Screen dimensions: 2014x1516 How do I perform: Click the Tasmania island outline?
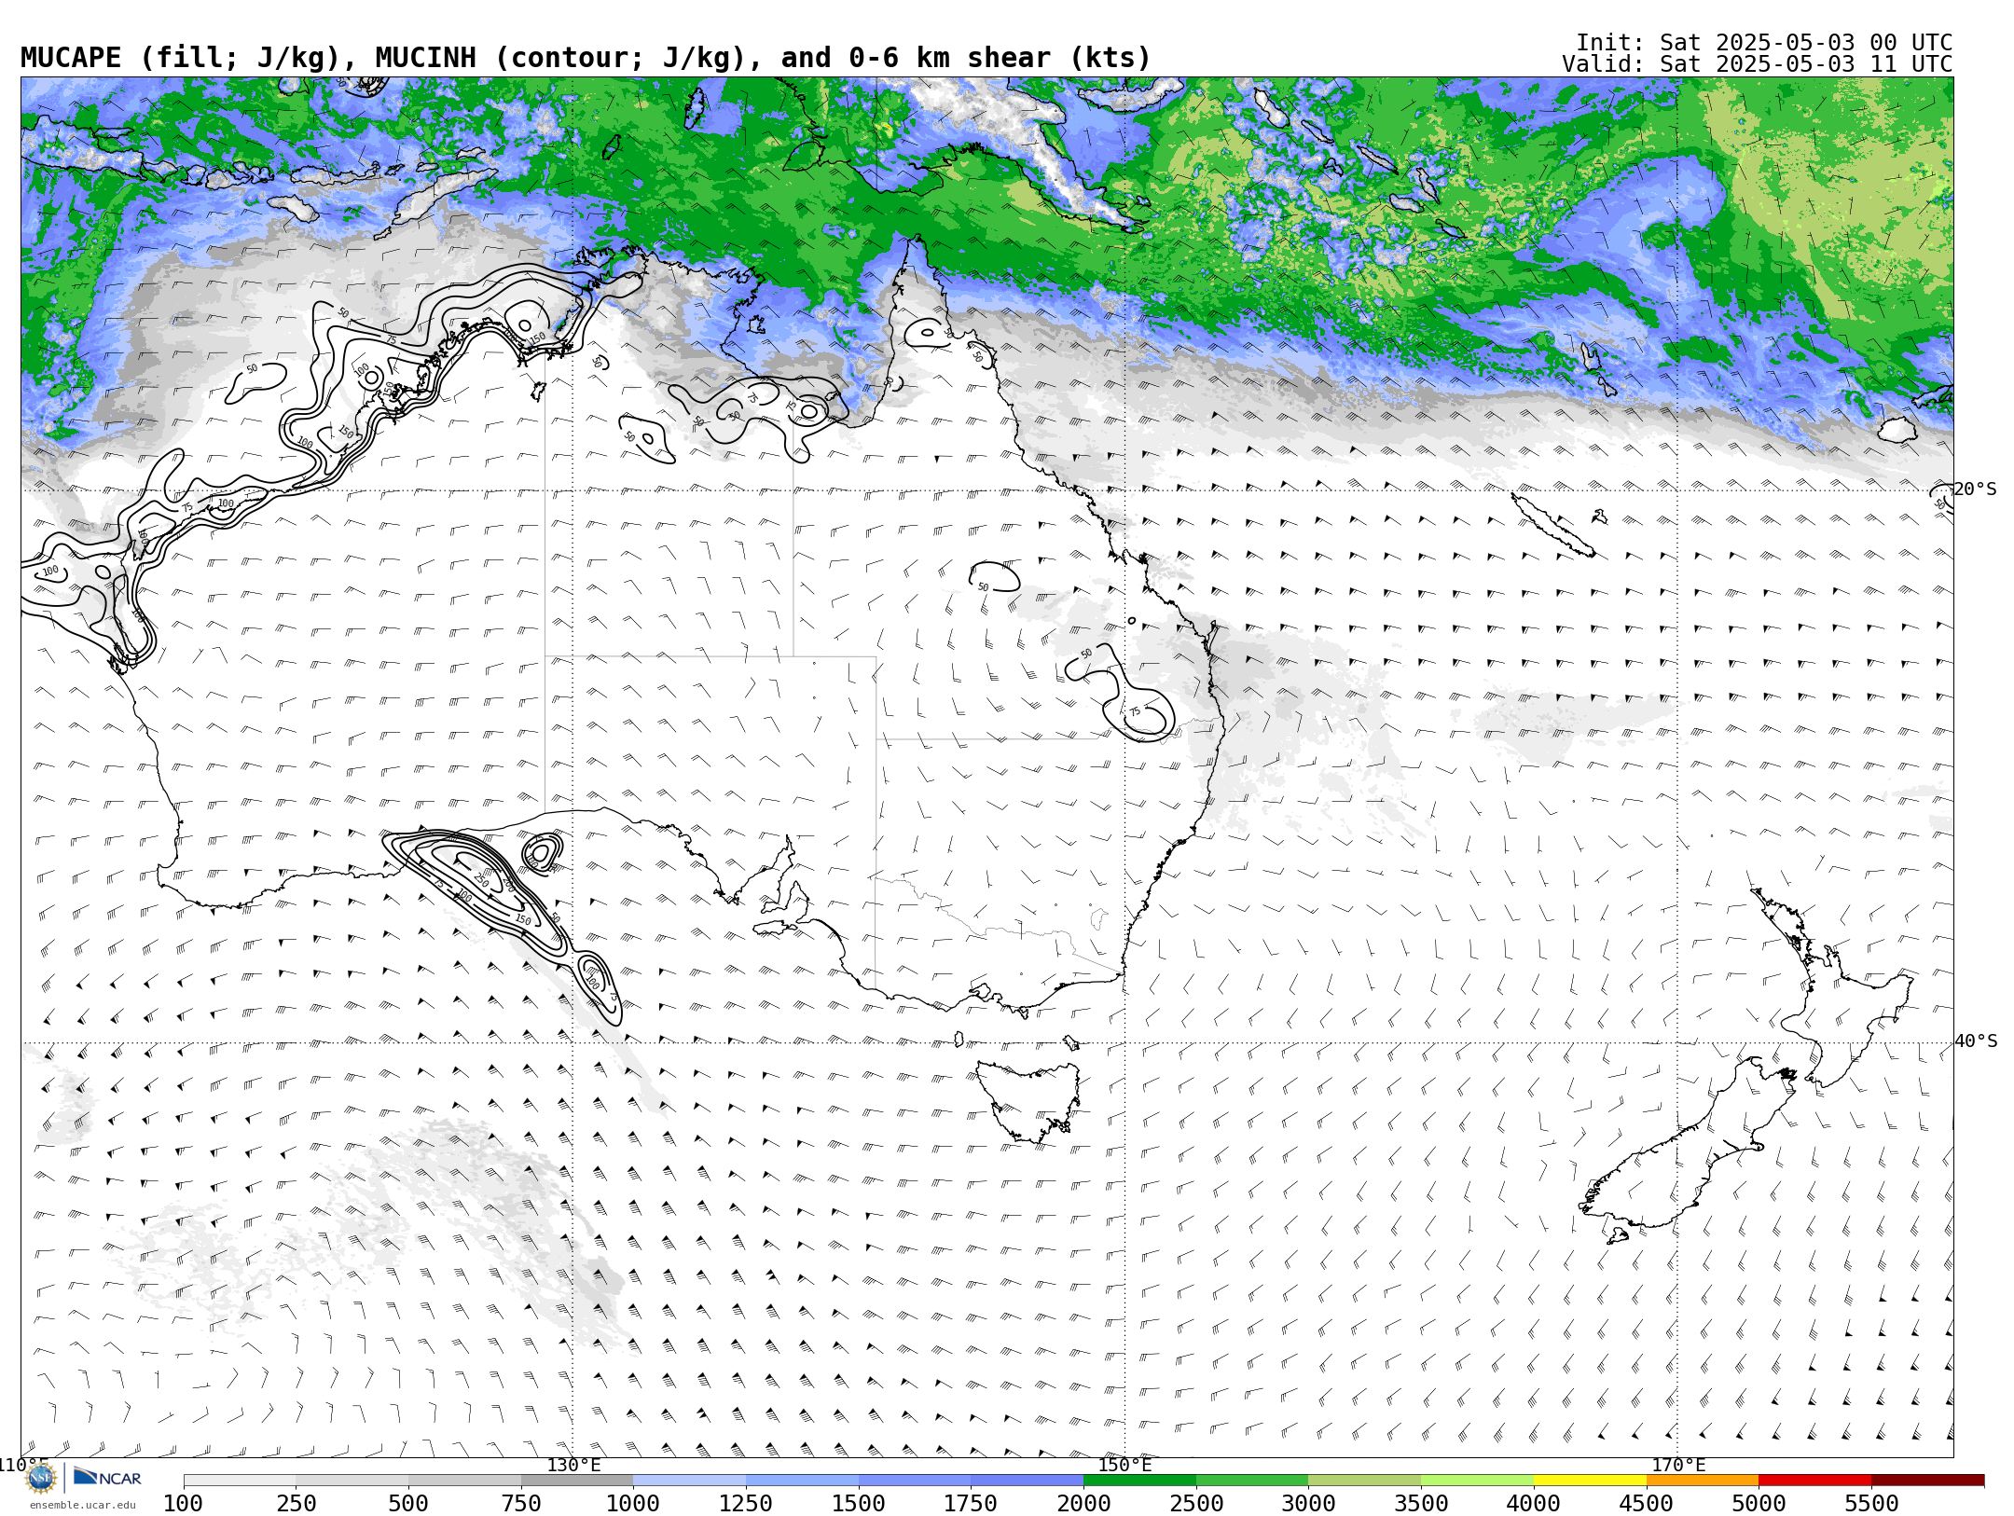[1028, 1100]
